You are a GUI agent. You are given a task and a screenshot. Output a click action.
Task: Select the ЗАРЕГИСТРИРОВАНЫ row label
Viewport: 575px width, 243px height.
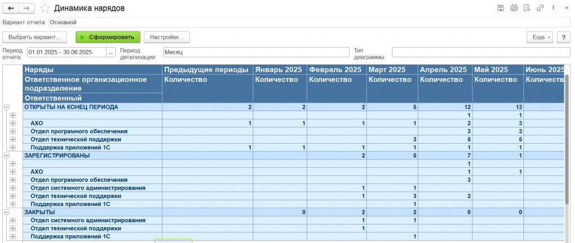pyautogui.click(x=93, y=155)
